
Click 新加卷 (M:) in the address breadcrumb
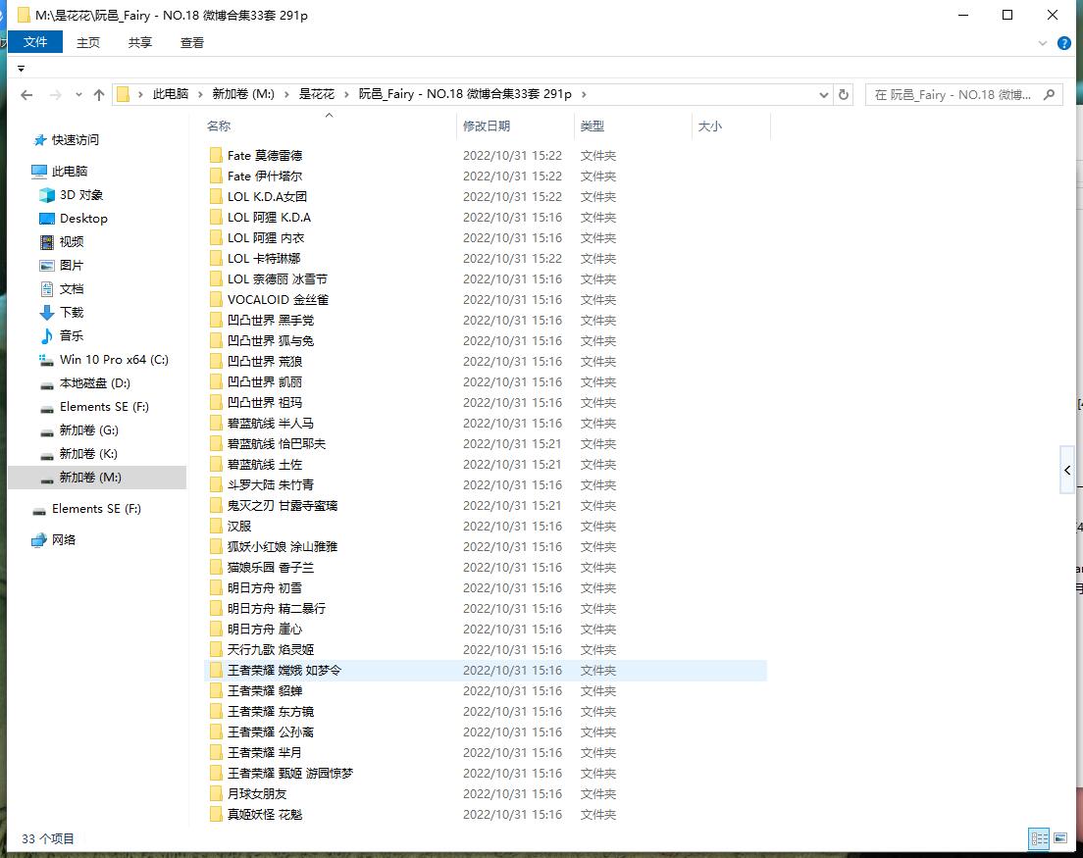pyautogui.click(x=243, y=94)
